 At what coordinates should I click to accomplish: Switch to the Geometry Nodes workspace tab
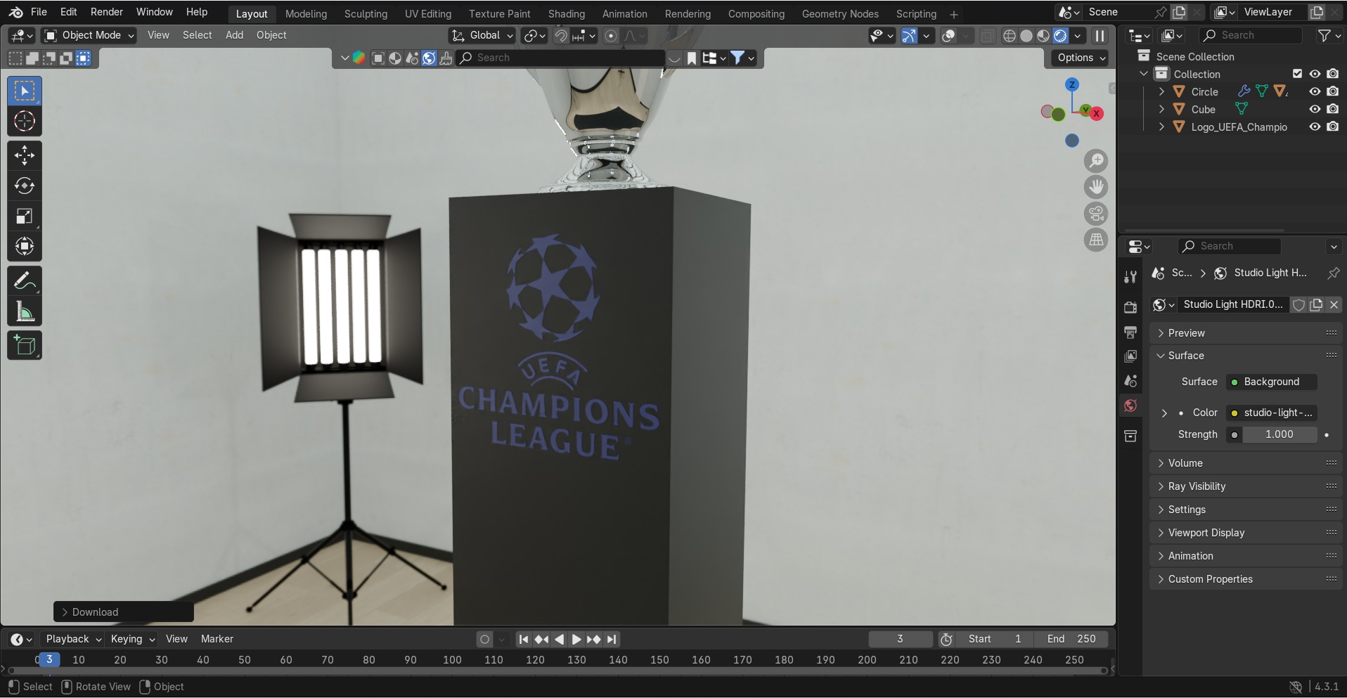pos(840,13)
